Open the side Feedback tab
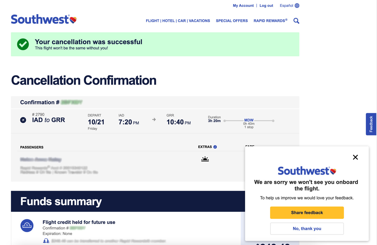This screenshot has height=245, width=377. click(x=371, y=124)
